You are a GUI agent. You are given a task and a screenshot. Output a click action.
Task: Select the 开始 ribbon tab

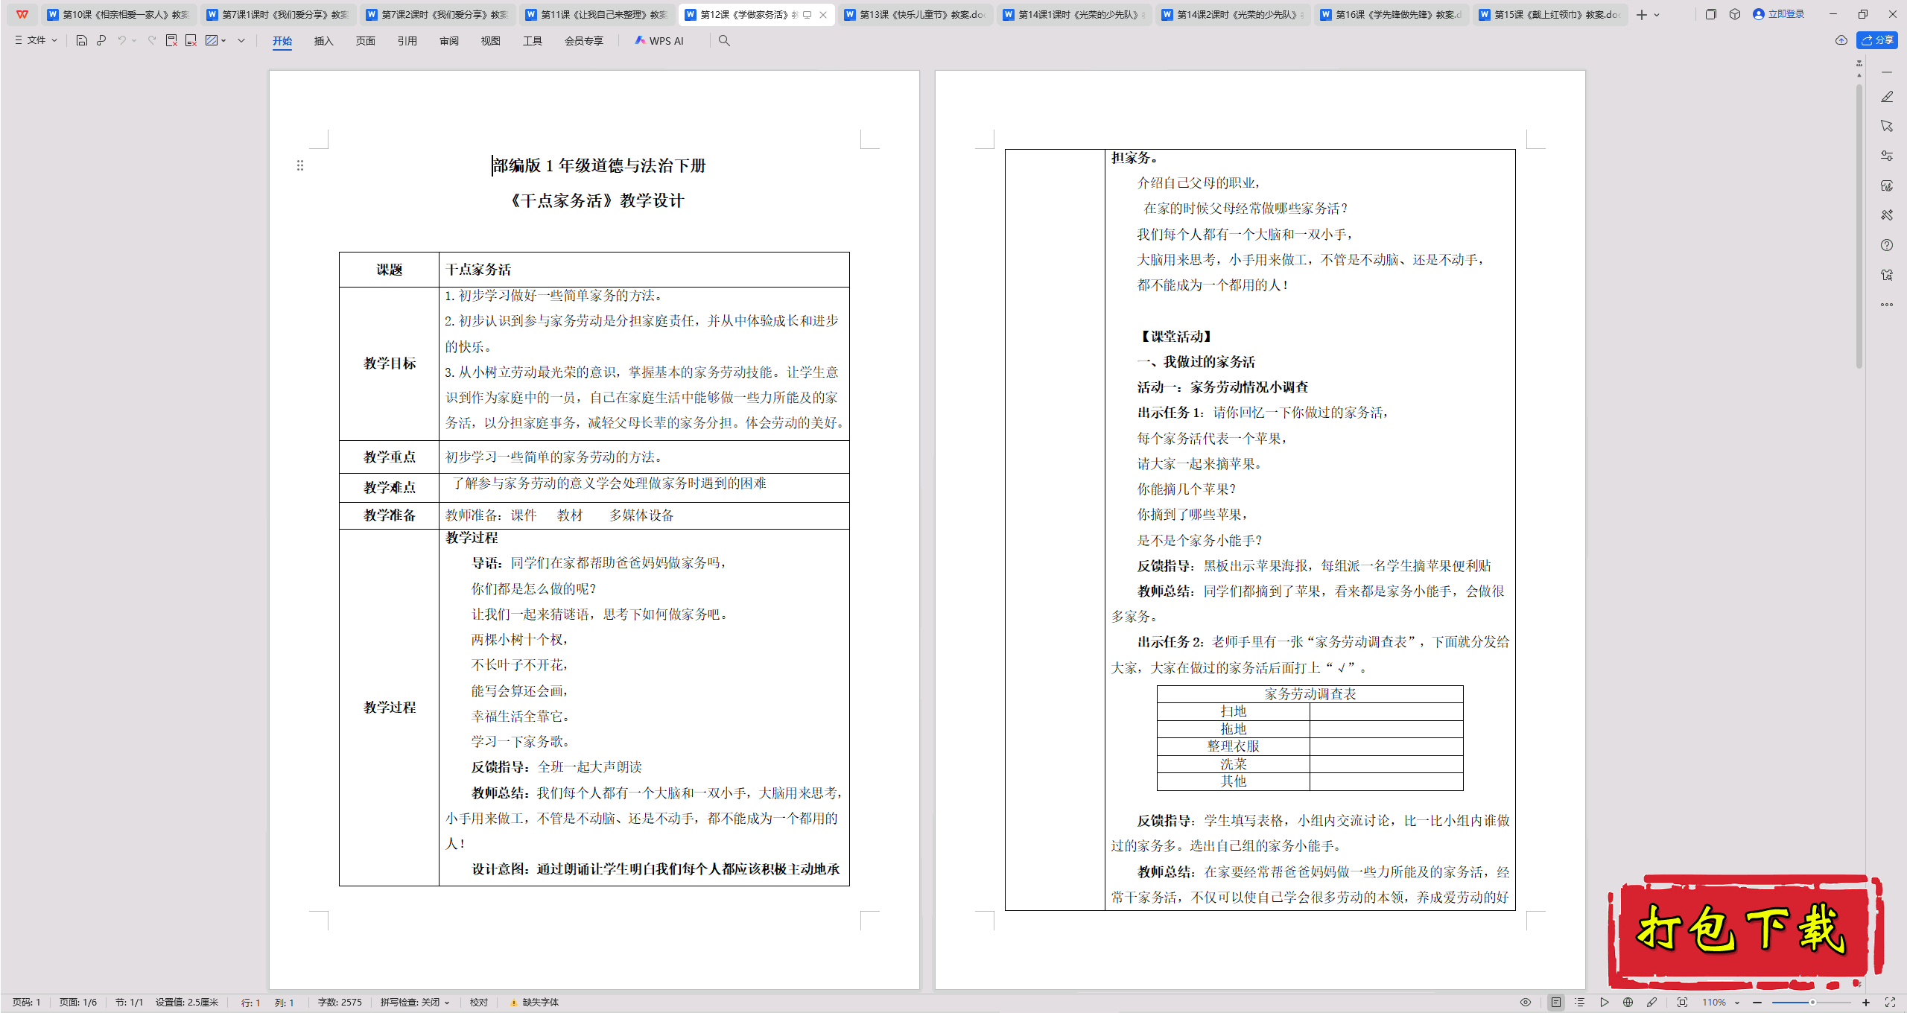(x=282, y=41)
